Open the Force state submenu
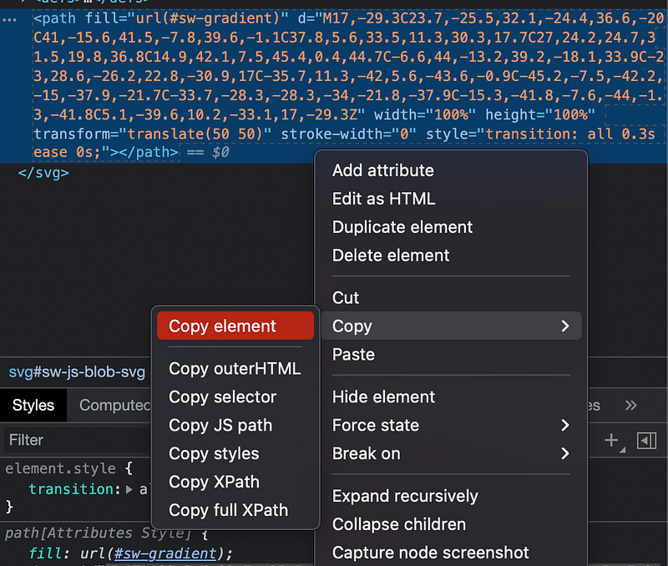The image size is (668, 566). click(451, 425)
